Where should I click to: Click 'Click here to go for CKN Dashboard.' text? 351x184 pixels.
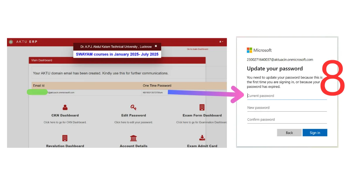(65, 122)
